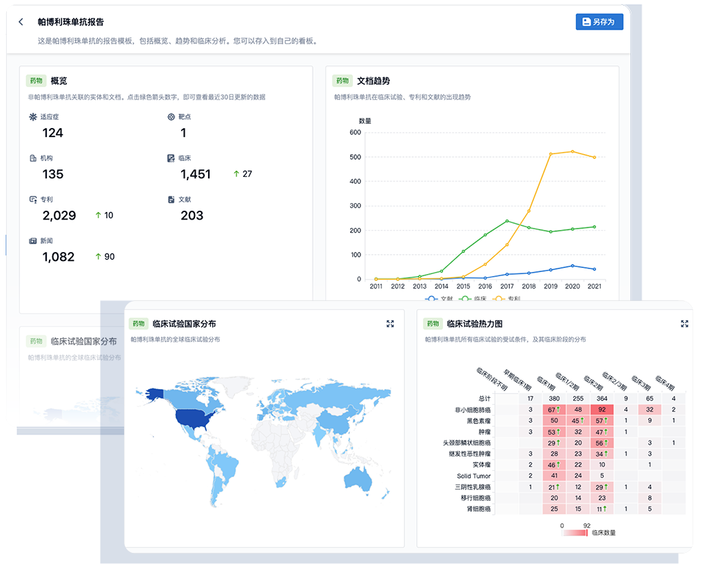Click the 适应症 snowflake icon

32,117
